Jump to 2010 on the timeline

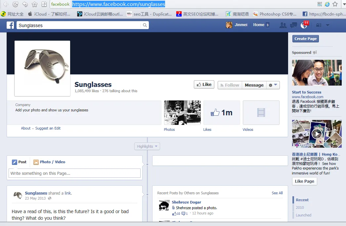(300, 207)
